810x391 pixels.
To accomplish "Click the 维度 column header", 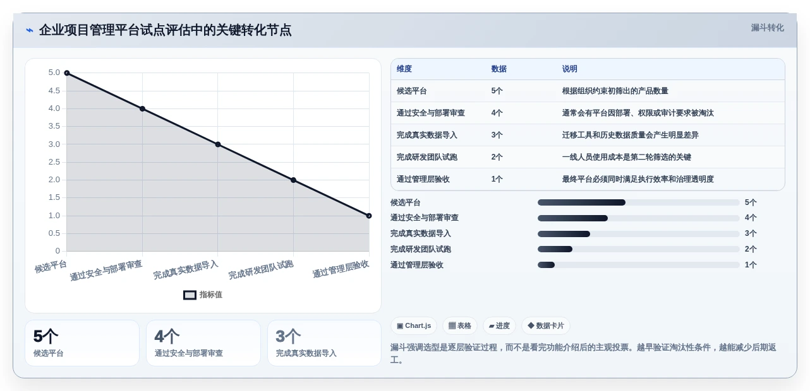I will coord(404,69).
